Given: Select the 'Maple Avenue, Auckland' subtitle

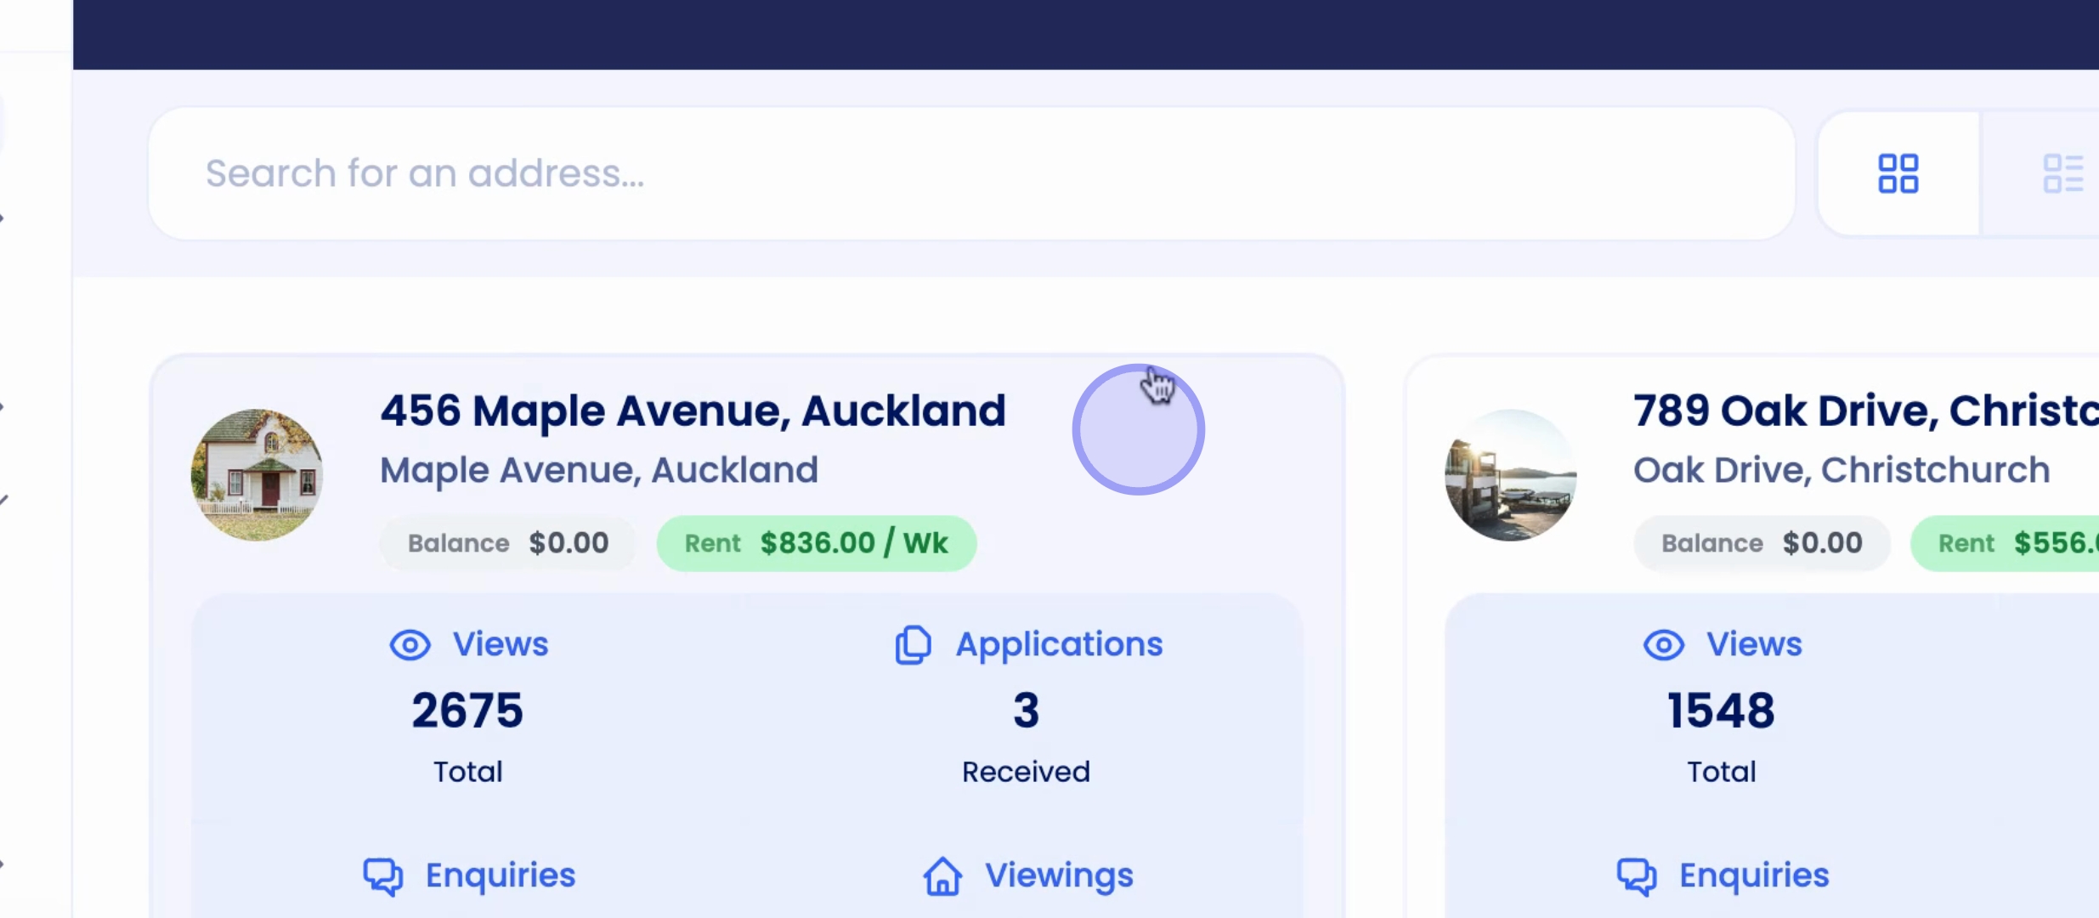Looking at the screenshot, I should pos(599,470).
